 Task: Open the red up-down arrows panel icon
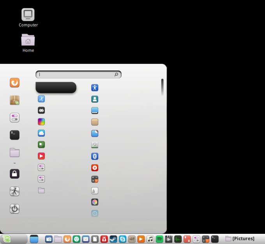(187, 239)
